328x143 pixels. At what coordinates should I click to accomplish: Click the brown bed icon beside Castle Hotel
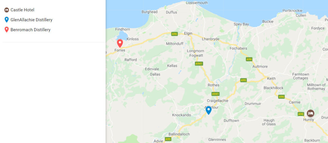tap(7, 10)
